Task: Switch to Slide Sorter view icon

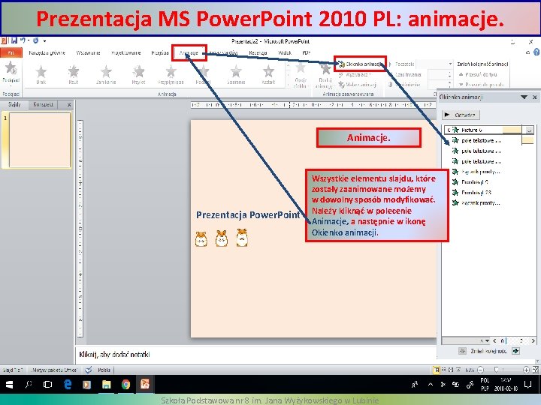Action: pyautogui.click(x=444, y=370)
